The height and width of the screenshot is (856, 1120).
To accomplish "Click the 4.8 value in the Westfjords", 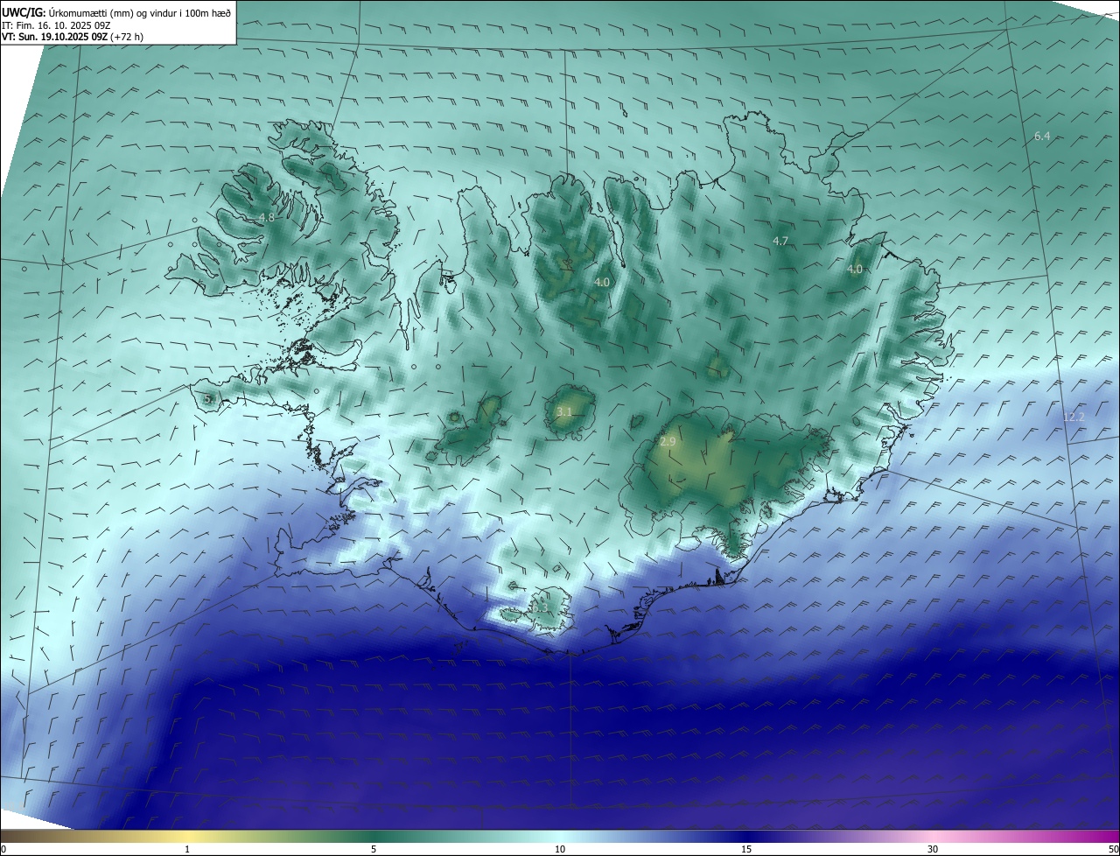I will click(x=267, y=218).
